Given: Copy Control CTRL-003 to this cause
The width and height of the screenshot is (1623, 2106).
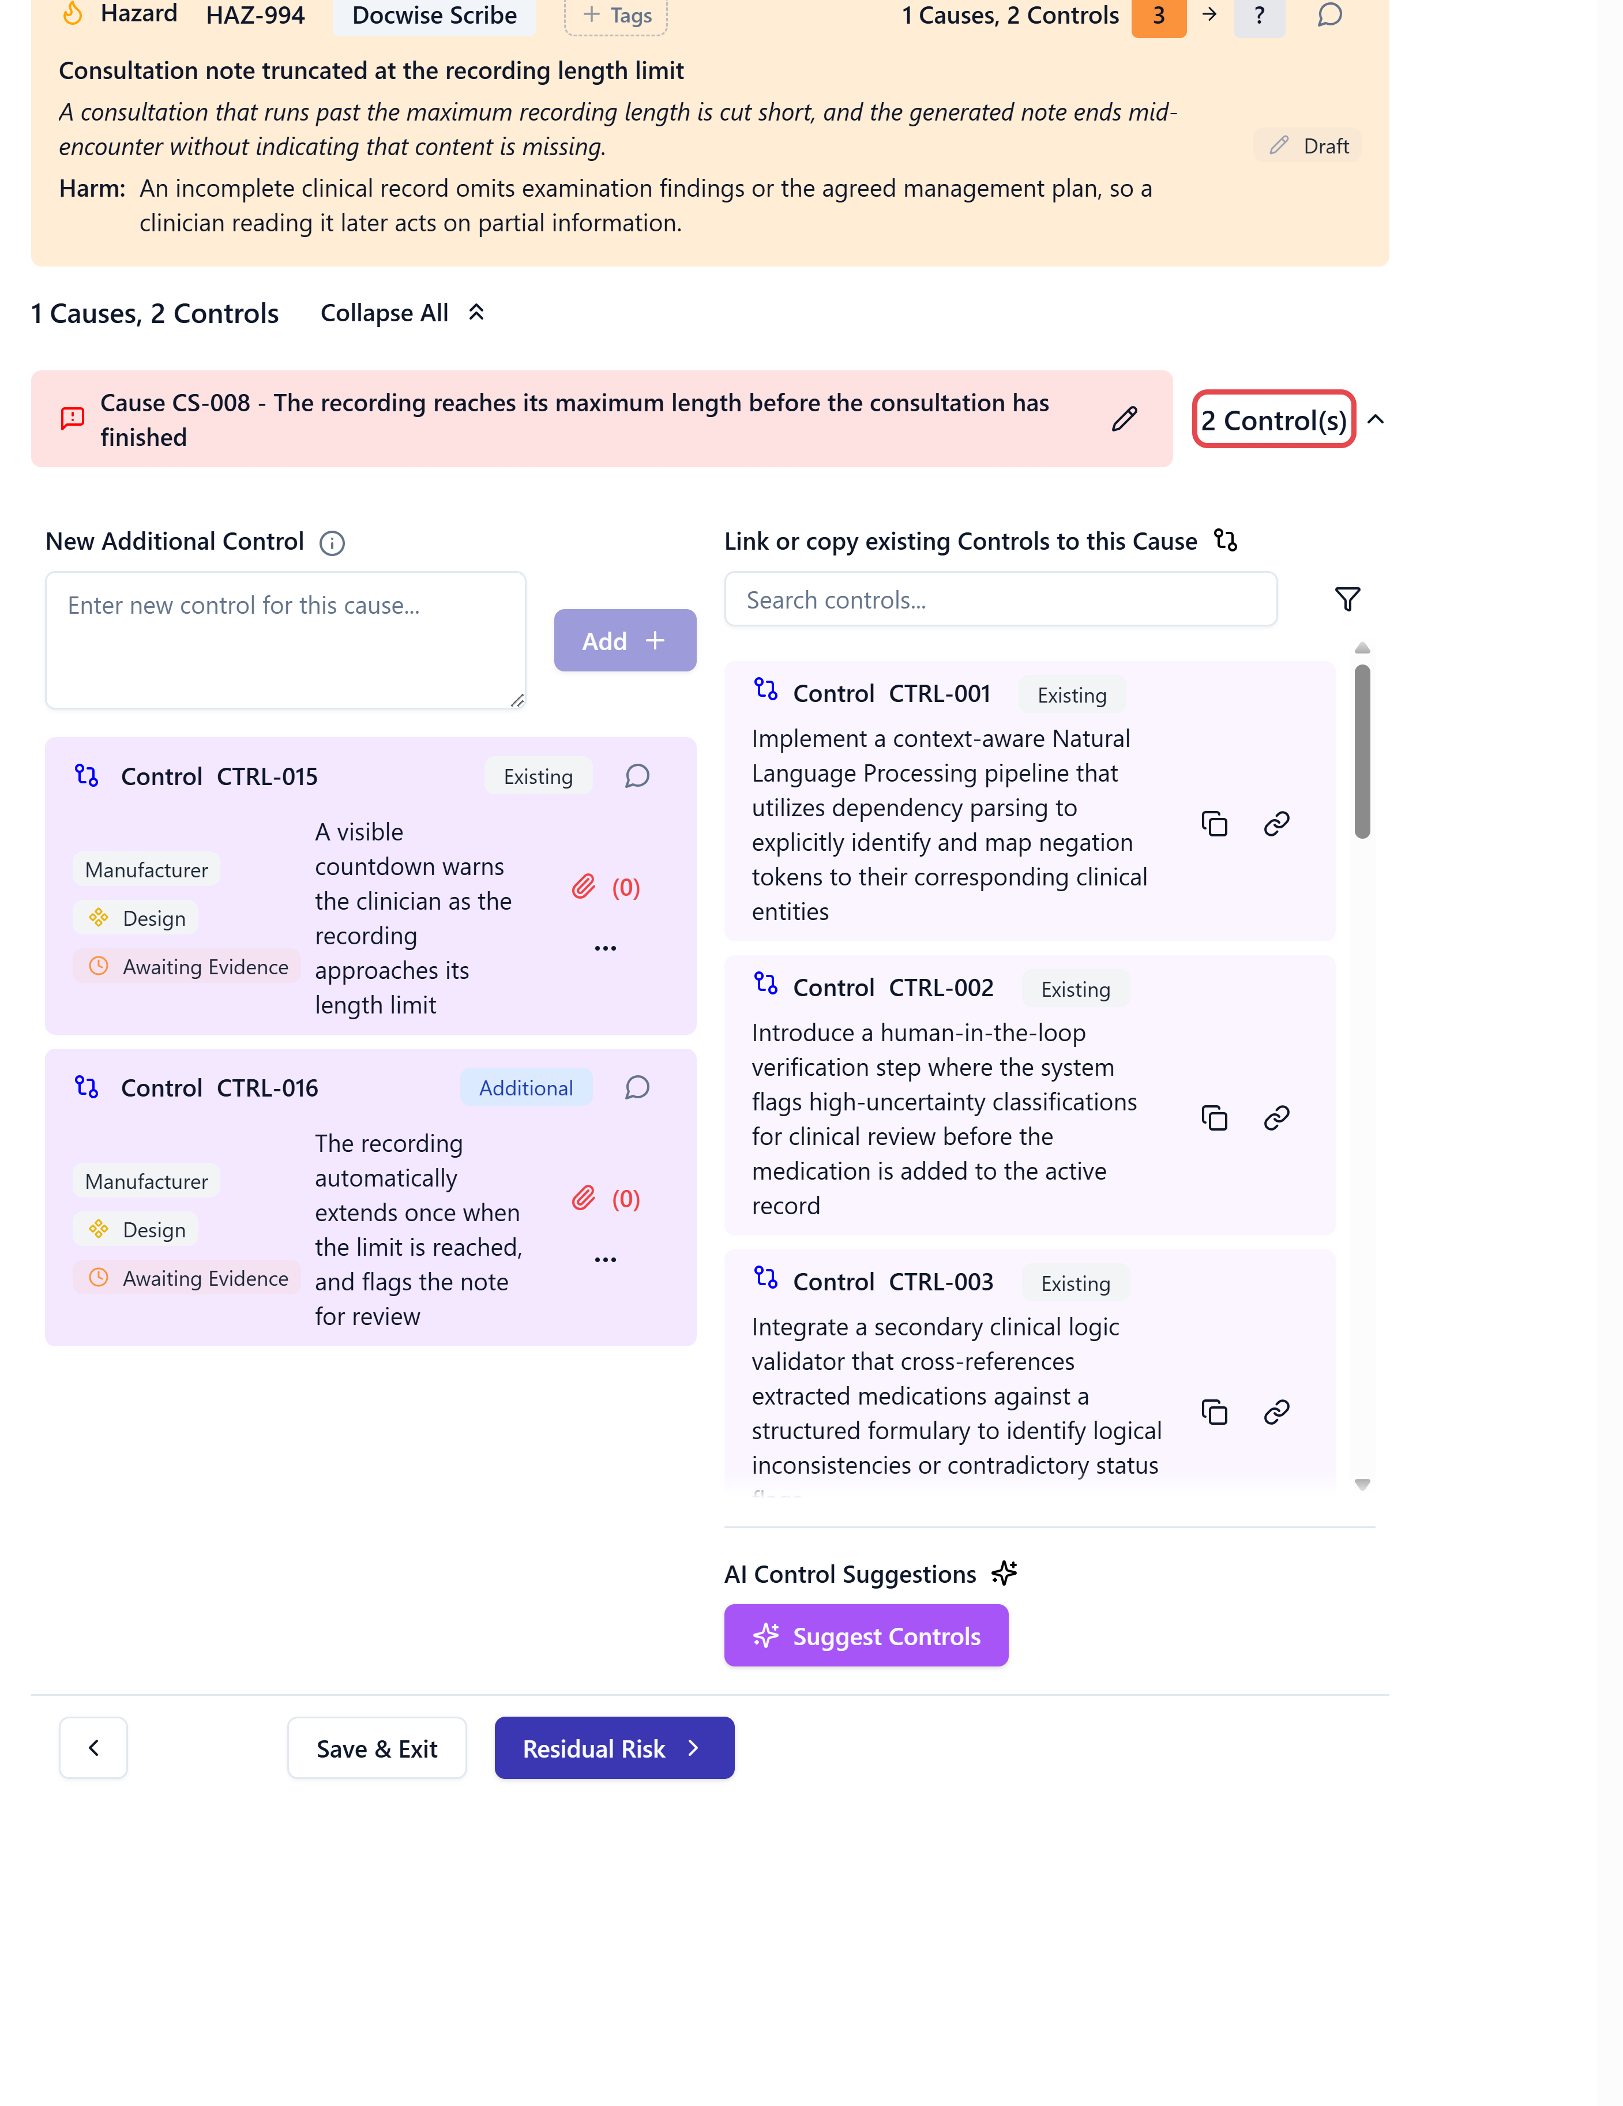Looking at the screenshot, I should coord(1214,1411).
